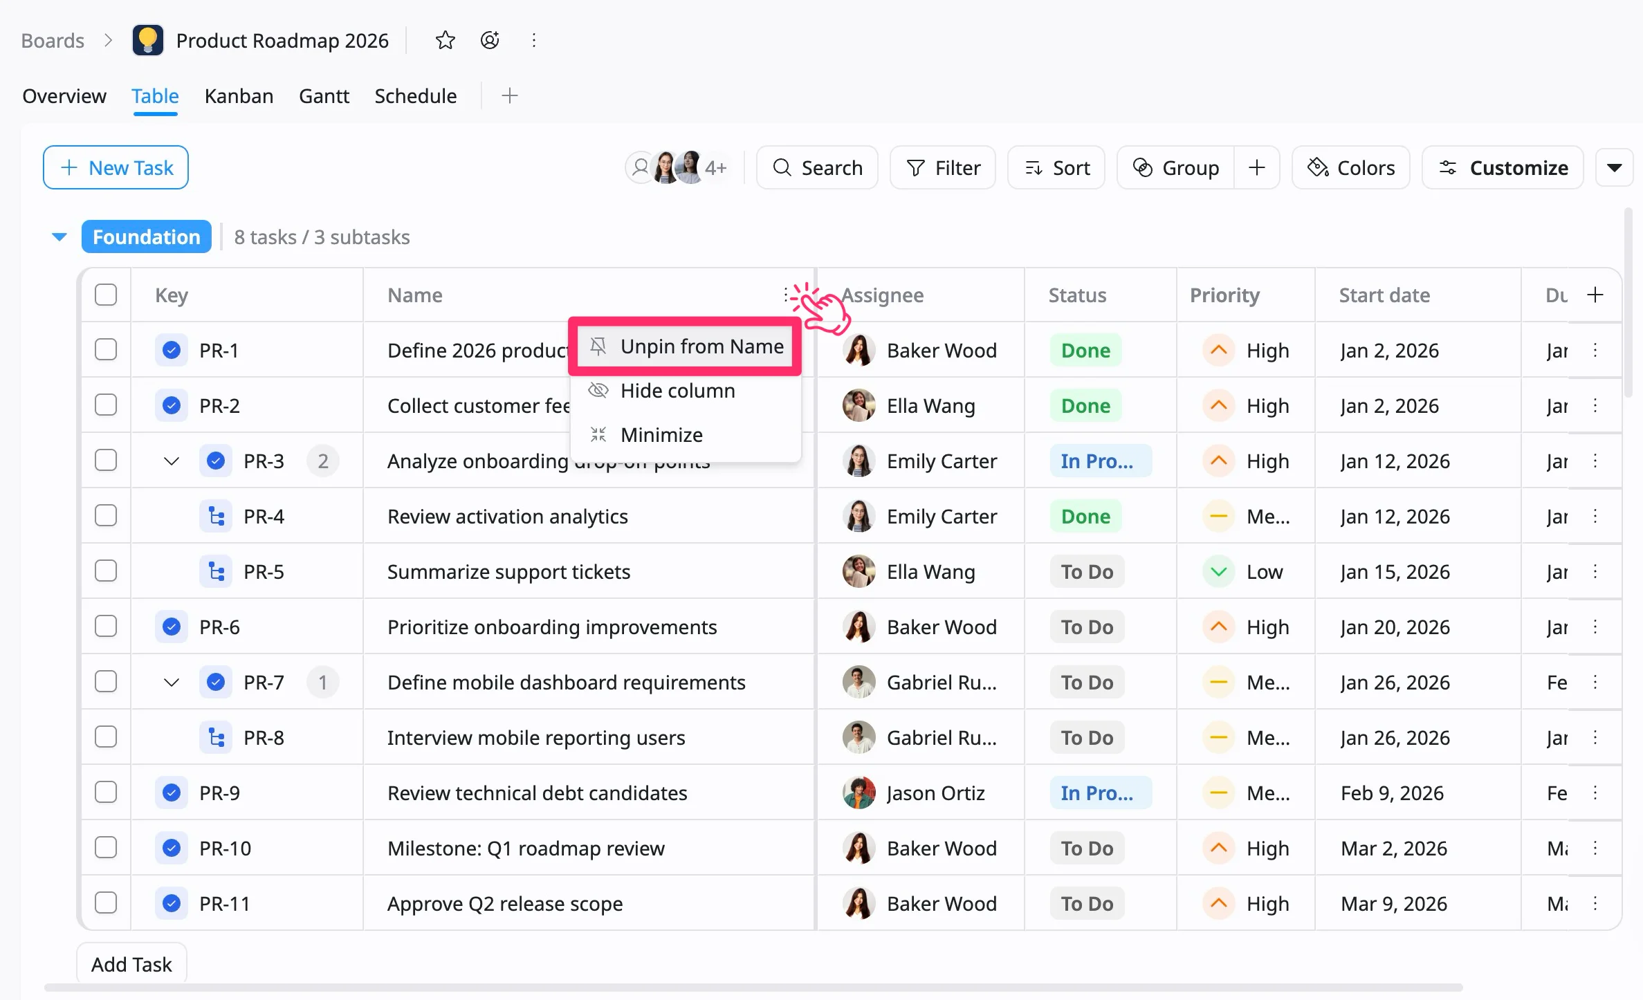Collapse the Foundation group
This screenshot has height=1000, width=1643.
(x=59, y=237)
